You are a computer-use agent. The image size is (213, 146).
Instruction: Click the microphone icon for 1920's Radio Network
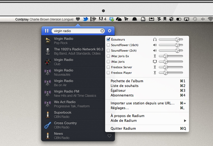click(48, 51)
